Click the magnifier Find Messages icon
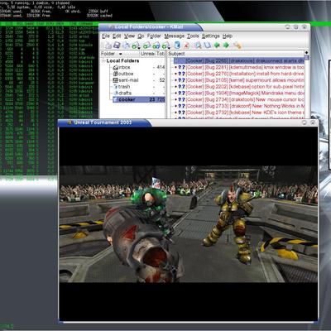 pos(198,45)
